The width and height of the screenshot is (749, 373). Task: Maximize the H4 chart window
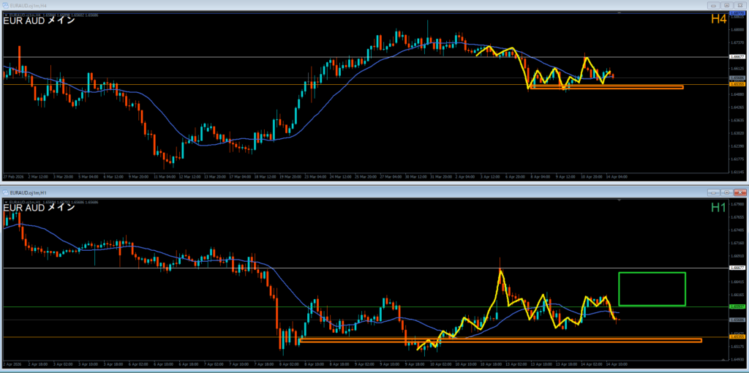tap(726, 5)
